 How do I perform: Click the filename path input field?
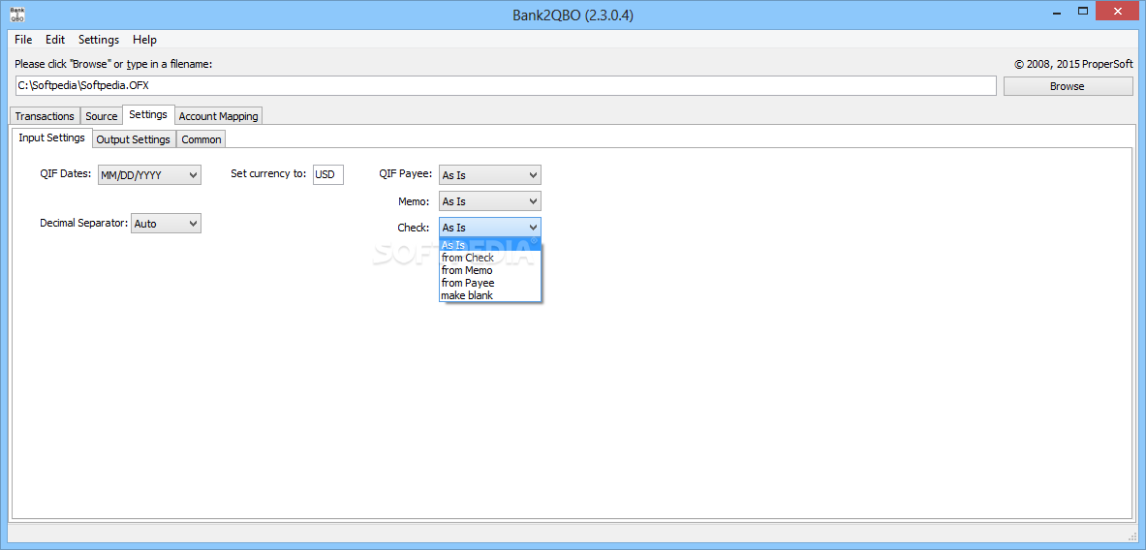505,85
